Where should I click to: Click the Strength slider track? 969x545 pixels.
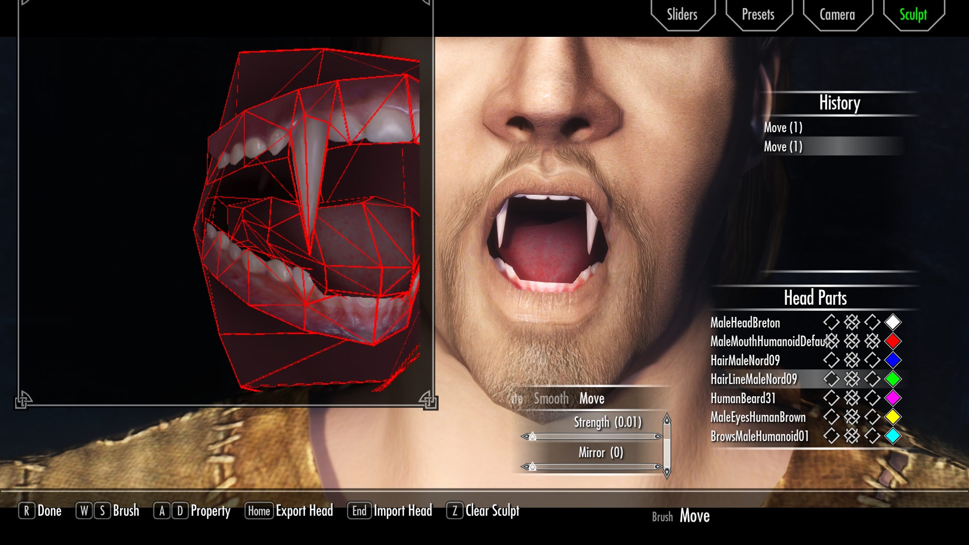click(x=592, y=437)
